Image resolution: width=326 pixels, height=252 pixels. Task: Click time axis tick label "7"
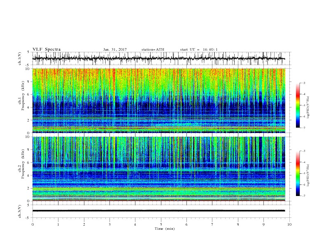212,224
